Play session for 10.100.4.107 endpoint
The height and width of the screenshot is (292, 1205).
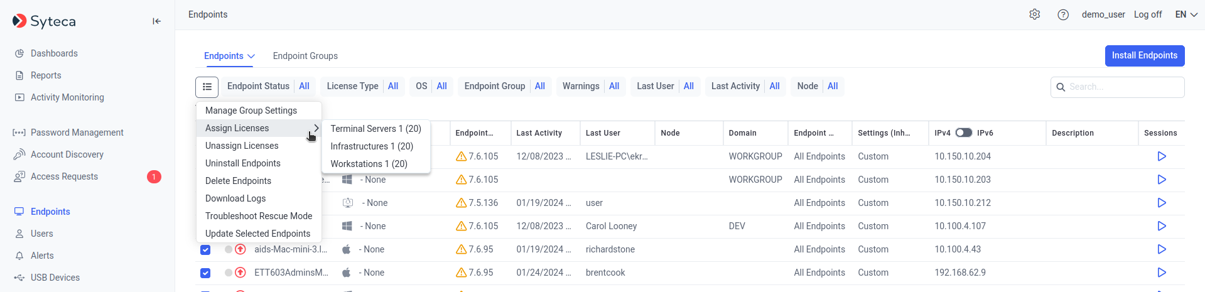[1162, 226]
